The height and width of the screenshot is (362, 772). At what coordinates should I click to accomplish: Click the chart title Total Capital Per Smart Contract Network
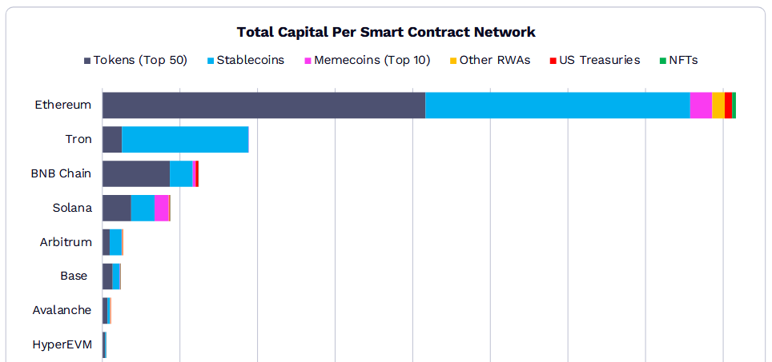pos(386,33)
